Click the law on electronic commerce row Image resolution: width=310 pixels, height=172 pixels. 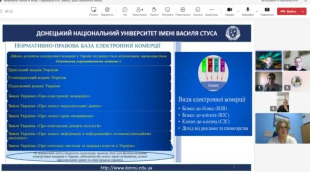[x=89, y=96]
